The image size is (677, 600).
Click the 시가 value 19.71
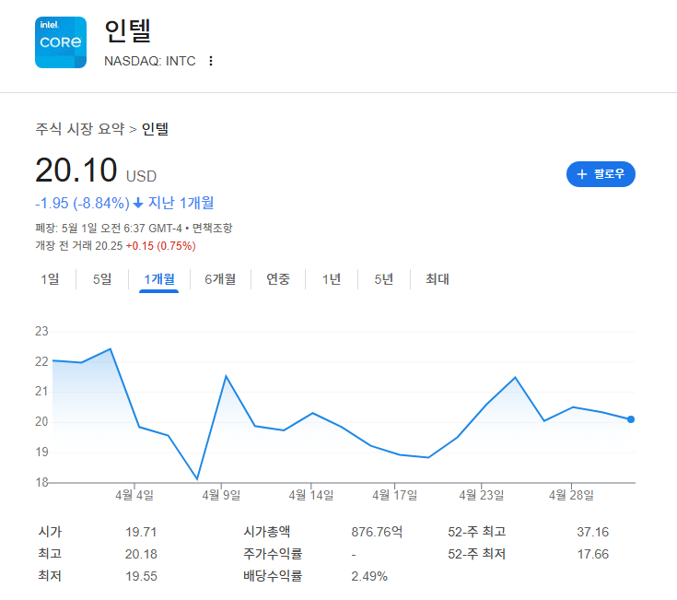pos(141,532)
